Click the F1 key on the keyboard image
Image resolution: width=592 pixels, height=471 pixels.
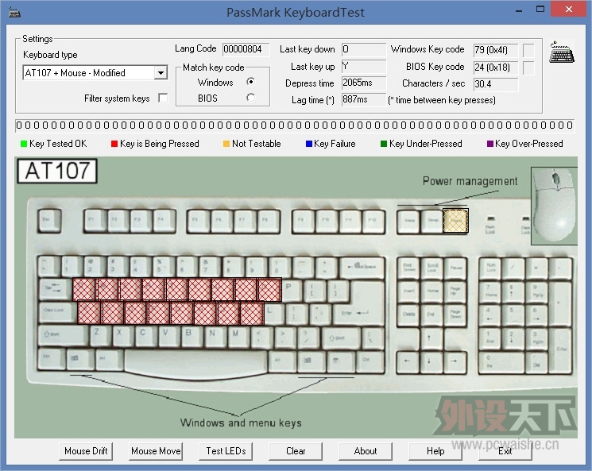95,221
